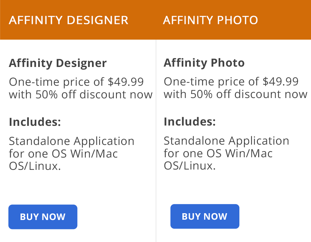The width and height of the screenshot is (311, 242).
Task: Select the AFFINITY DESIGNER column header
Action: click(69, 20)
